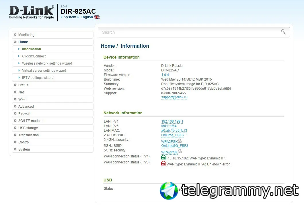The image size is (304, 208).
Task: Open the Advanced menu
Action: (52, 106)
